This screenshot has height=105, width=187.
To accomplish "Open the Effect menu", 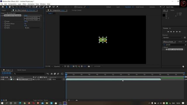I will point(25,4).
